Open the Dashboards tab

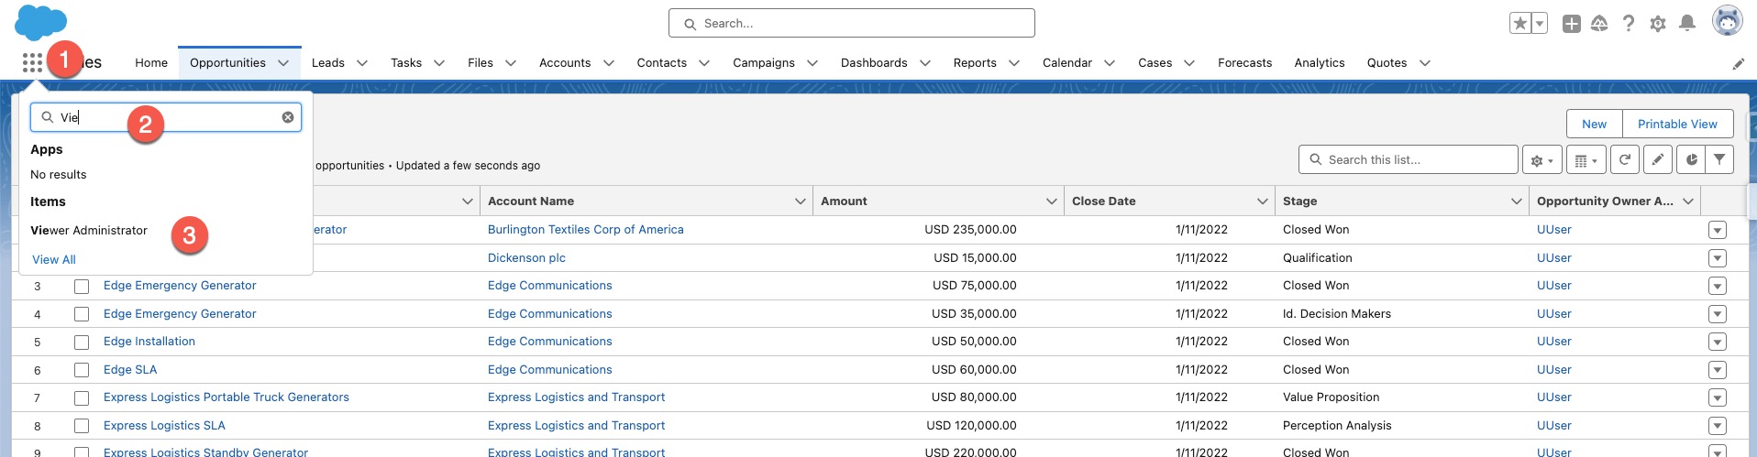click(874, 63)
